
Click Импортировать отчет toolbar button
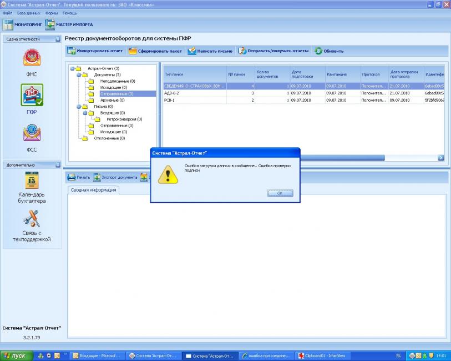coord(95,51)
